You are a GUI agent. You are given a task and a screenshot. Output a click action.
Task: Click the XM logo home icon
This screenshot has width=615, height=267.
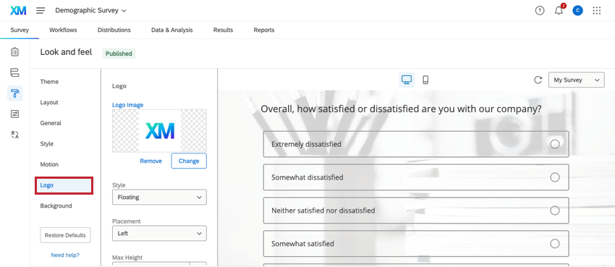pyautogui.click(x=18, y=11)
